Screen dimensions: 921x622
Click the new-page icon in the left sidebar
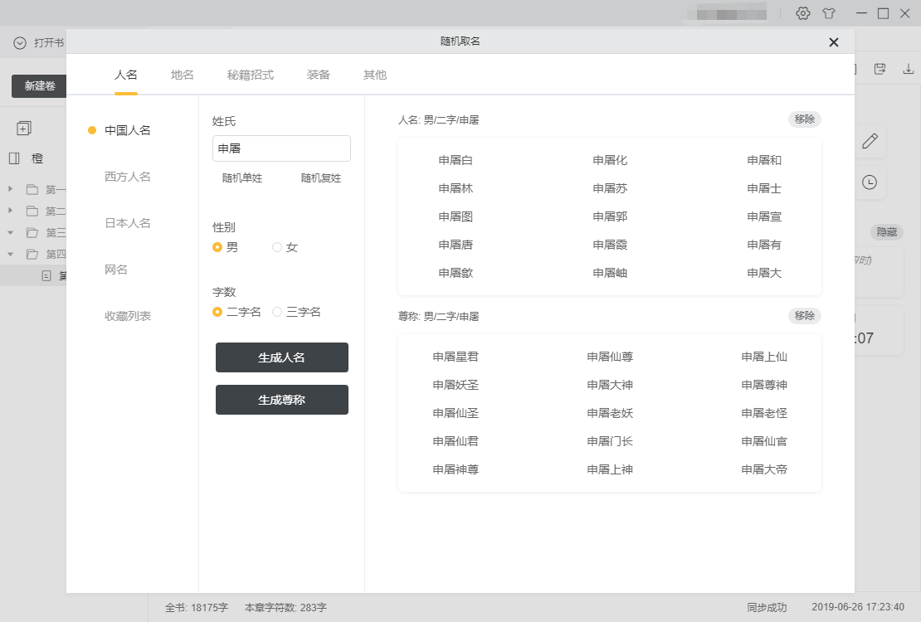[25, 128]
